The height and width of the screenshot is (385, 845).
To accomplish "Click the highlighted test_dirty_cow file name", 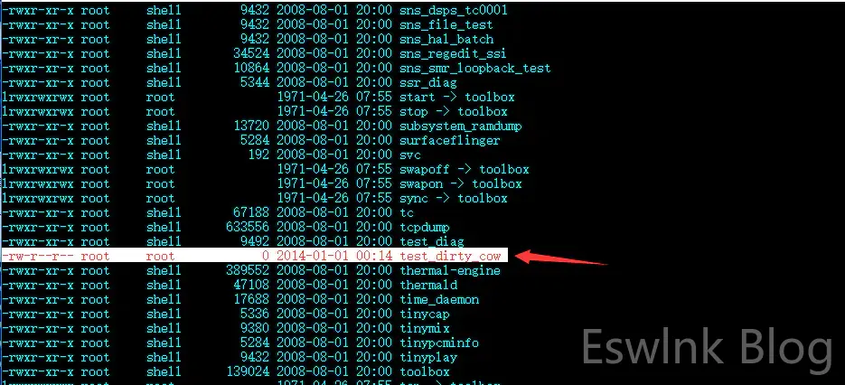I will tap(450, 256).
